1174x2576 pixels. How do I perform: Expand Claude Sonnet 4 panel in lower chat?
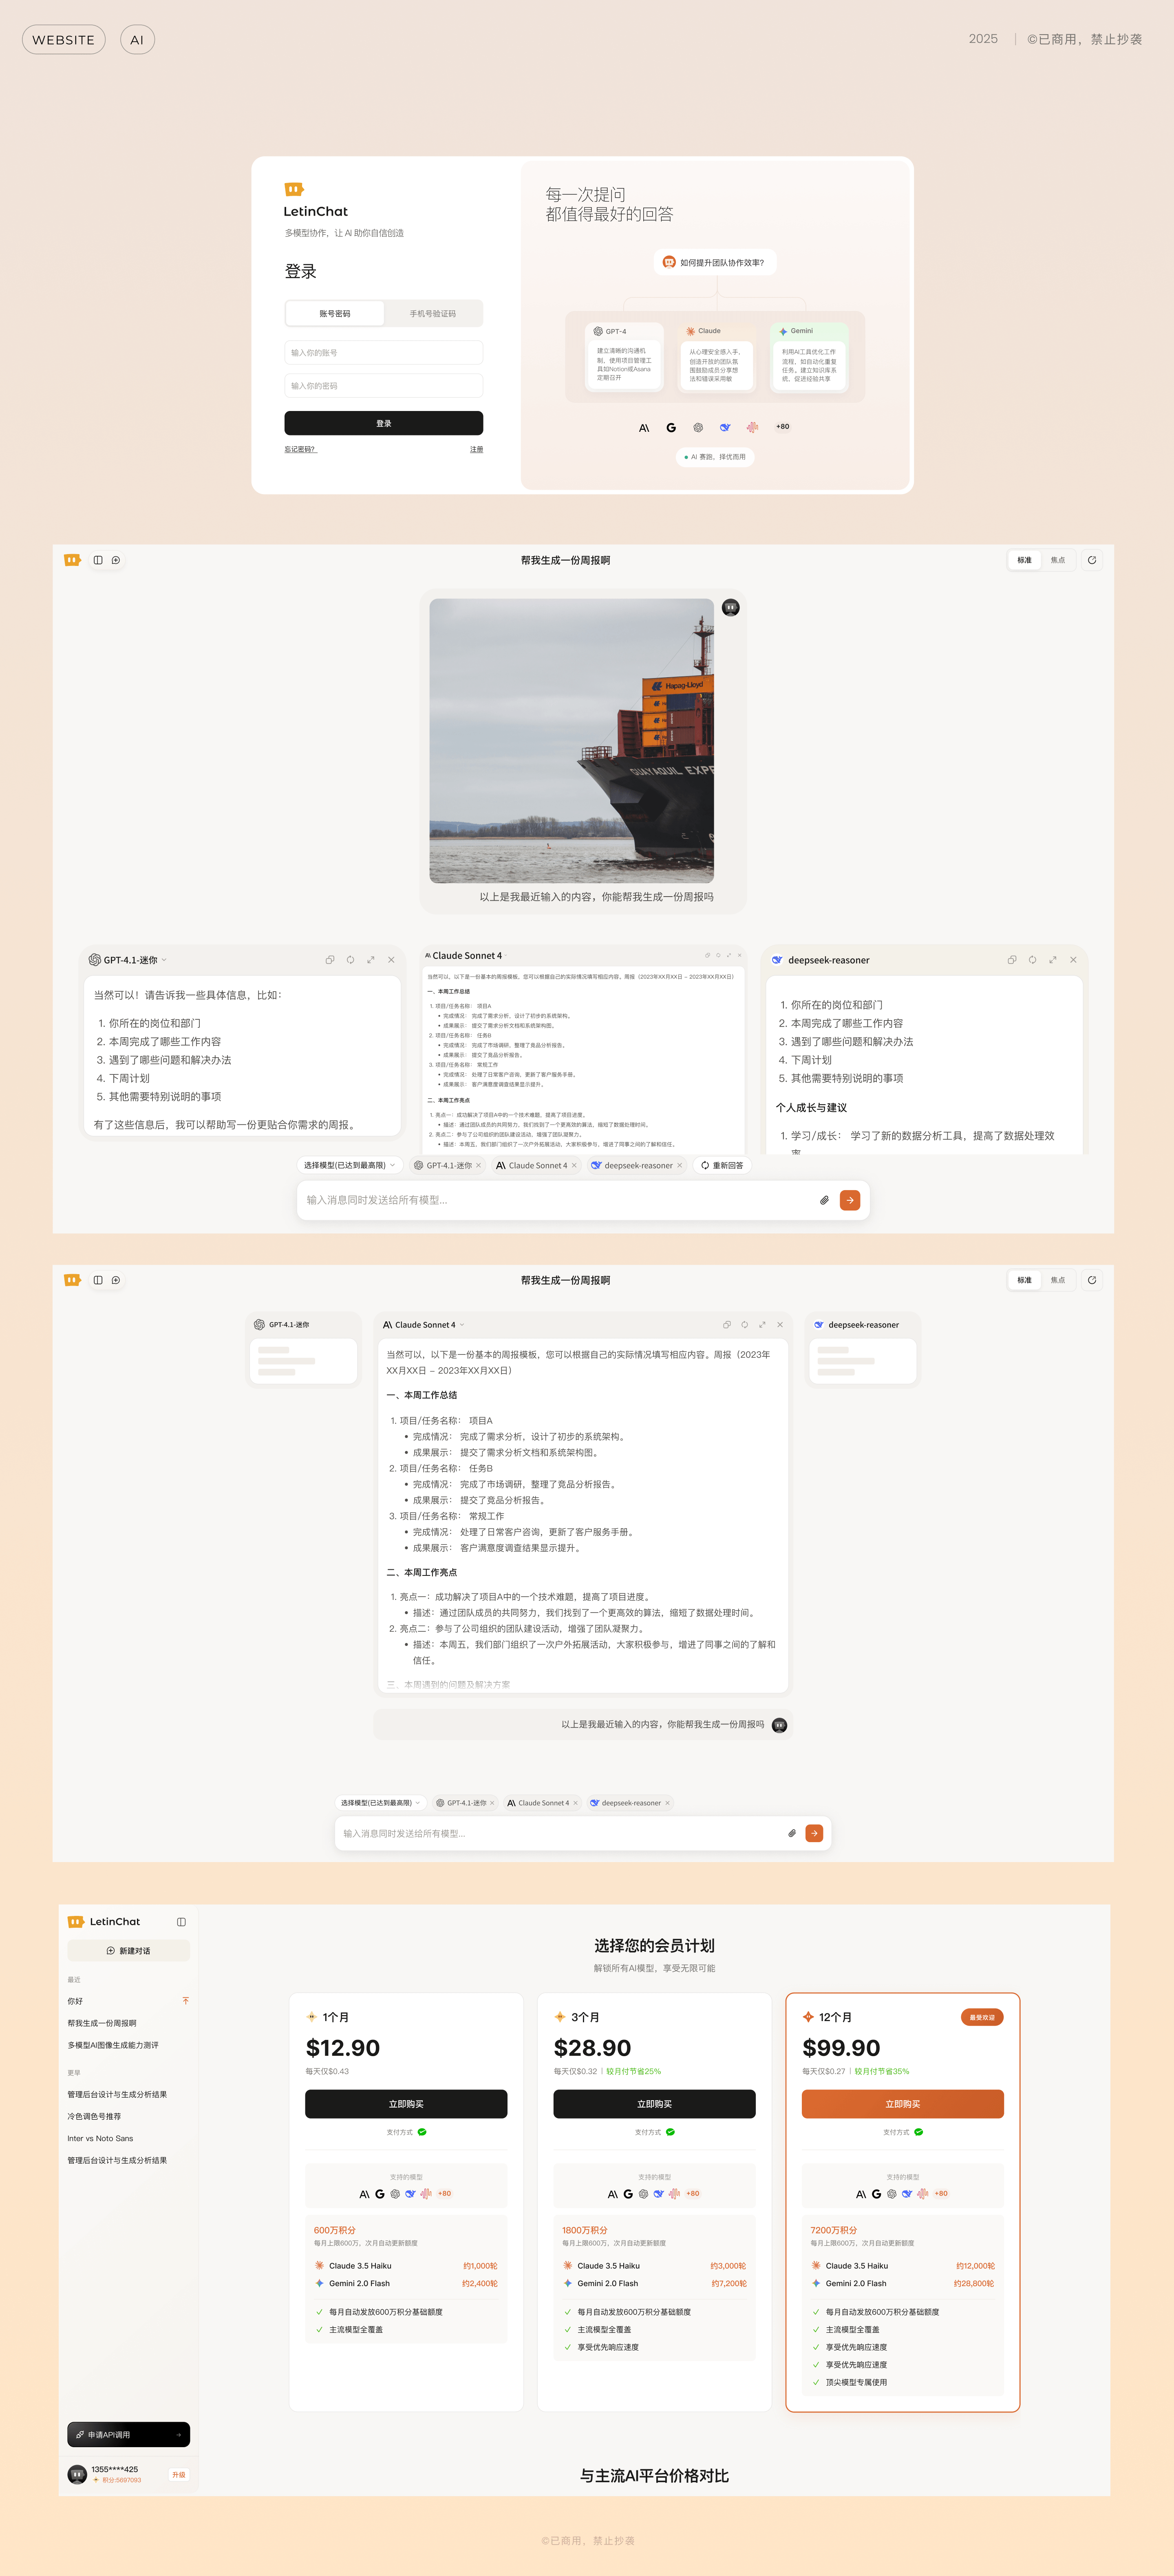click(x=762, y=1325)
